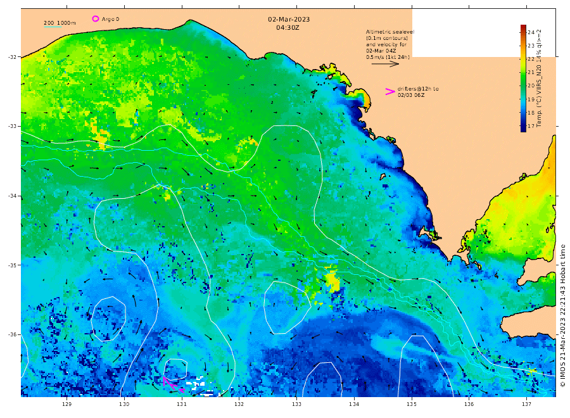Click the latitude label -32

click(x=13, y=57)
